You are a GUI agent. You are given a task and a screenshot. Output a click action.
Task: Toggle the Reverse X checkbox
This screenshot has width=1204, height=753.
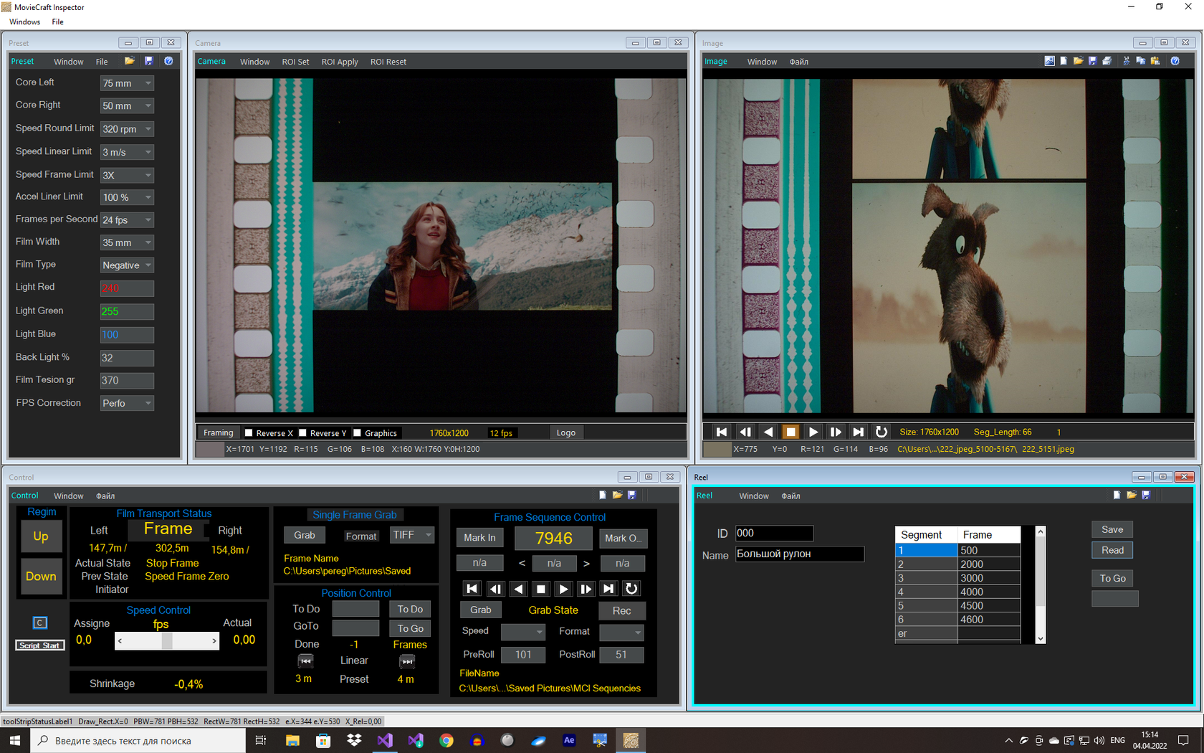tap(249, 433)
